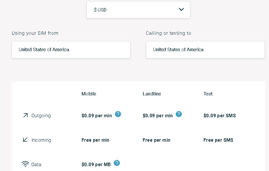The width and height of the screenshot is (269, 171).
Task: Click help icon beside Data per MB rate
Action: (x=117, y=163)
